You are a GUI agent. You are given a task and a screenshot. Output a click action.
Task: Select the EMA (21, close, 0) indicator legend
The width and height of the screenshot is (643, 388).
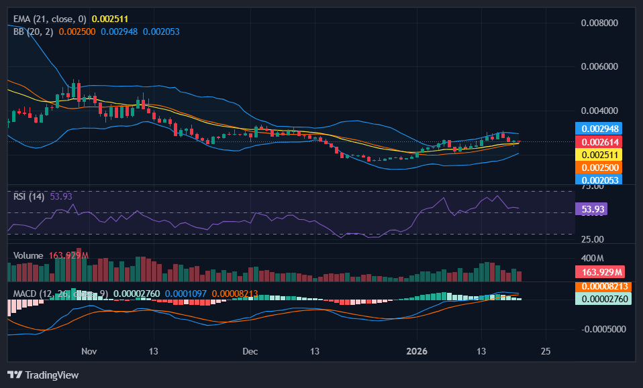pos(50,19)
